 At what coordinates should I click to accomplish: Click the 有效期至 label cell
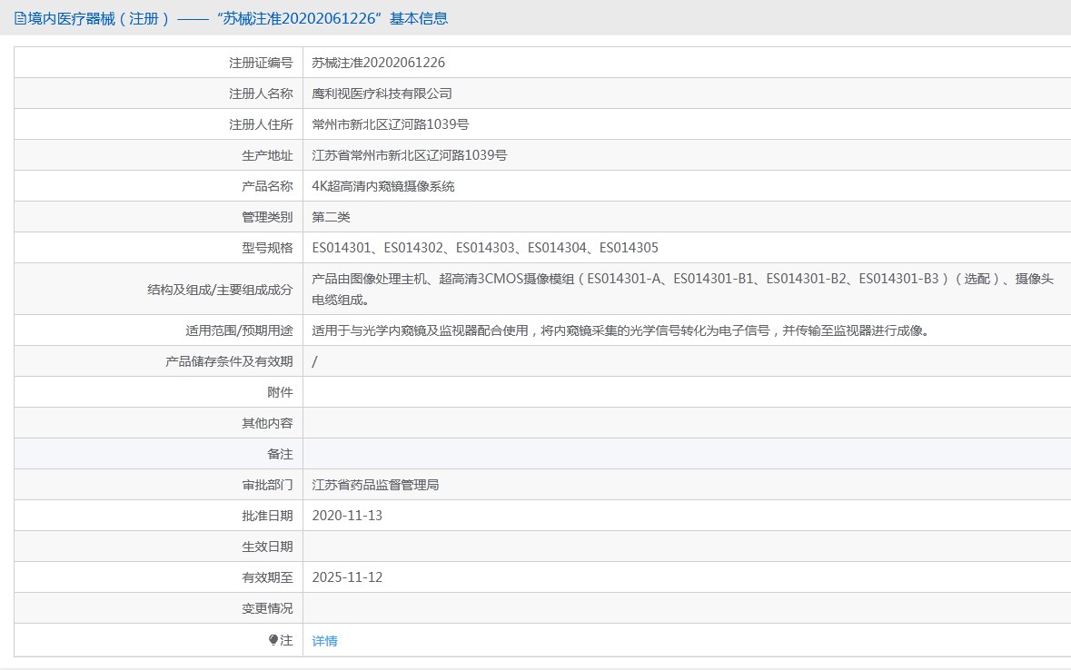(x=158, y=577)
